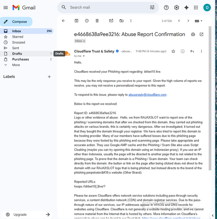Viewport: 217px width, 219px height.
Task: Click the Labels heading
Action: 9,77
